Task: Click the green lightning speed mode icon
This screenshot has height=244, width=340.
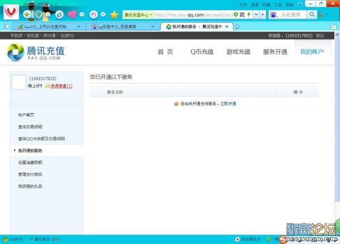Action: tap(249, 15)
